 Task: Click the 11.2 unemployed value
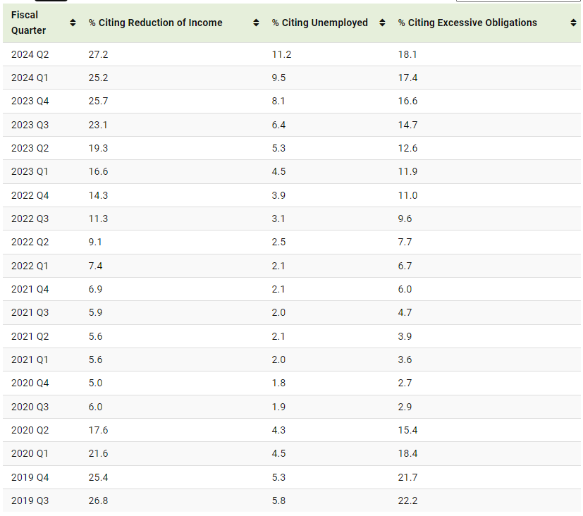pyautogui.click(x=281, y=54)
